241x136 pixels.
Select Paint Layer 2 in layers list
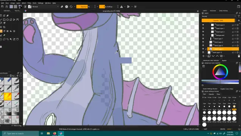[x=220, y=32]
